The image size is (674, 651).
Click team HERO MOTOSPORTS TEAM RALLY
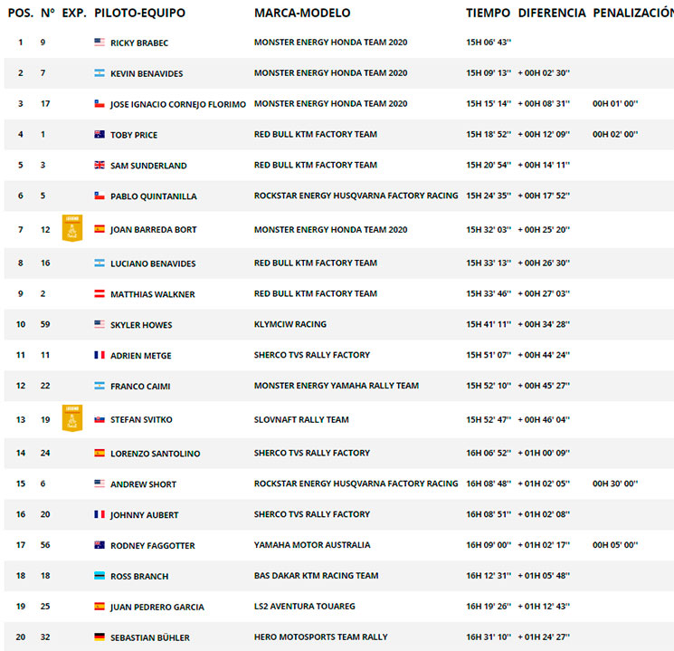coord(320,637)
